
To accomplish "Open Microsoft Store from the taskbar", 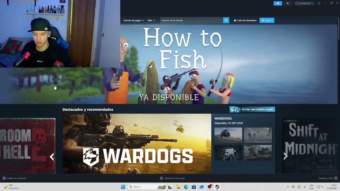I will click(x=194, y=187).
